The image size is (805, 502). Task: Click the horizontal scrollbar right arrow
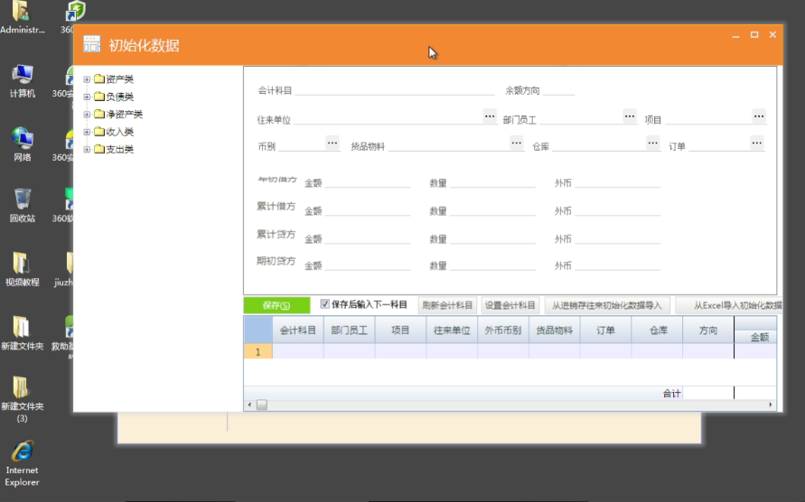[772, 405]
